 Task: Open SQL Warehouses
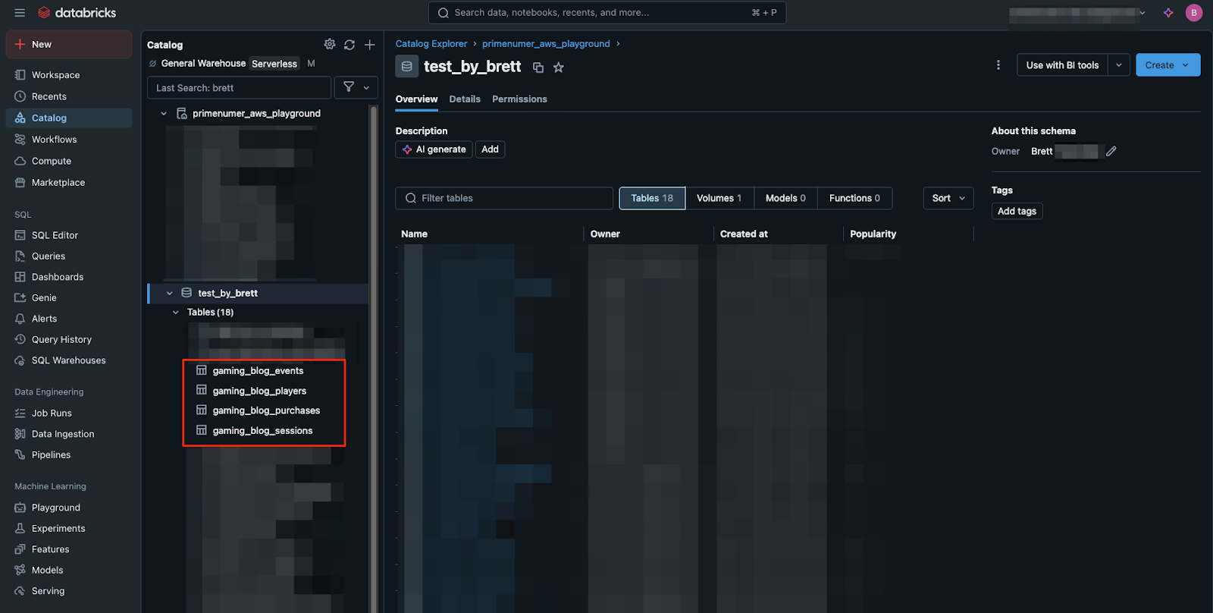[69, 360]
